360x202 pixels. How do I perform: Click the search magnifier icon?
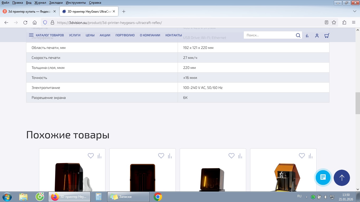click(298, 35)
